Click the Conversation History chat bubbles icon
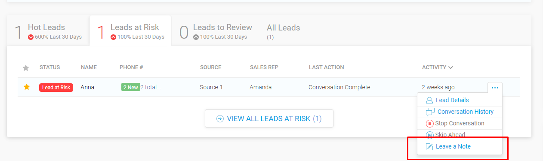Viewport: 543px width, 161px height. [x=430, y=112]
